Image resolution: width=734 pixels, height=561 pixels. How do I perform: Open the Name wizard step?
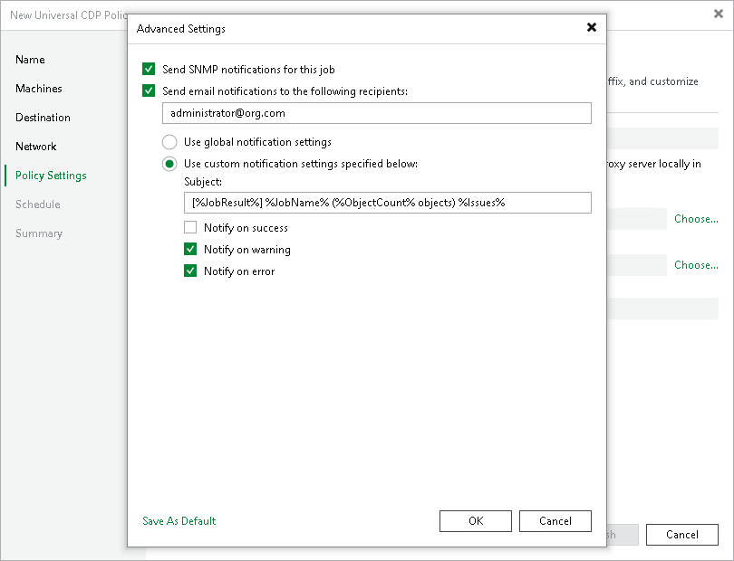pyautogui.click(x=30, y=59)
